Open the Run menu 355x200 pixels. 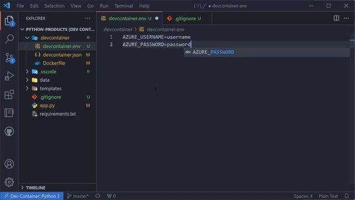point(104,6)
